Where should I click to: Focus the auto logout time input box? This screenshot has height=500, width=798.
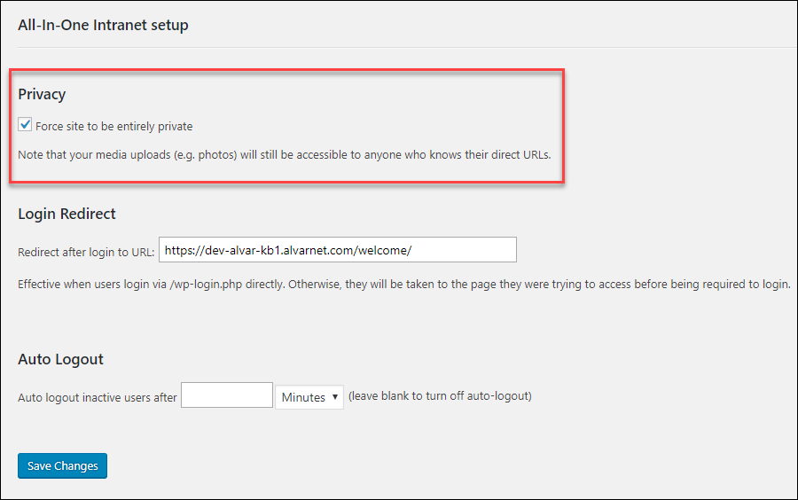pyautogui.click(x=227, y=395)
